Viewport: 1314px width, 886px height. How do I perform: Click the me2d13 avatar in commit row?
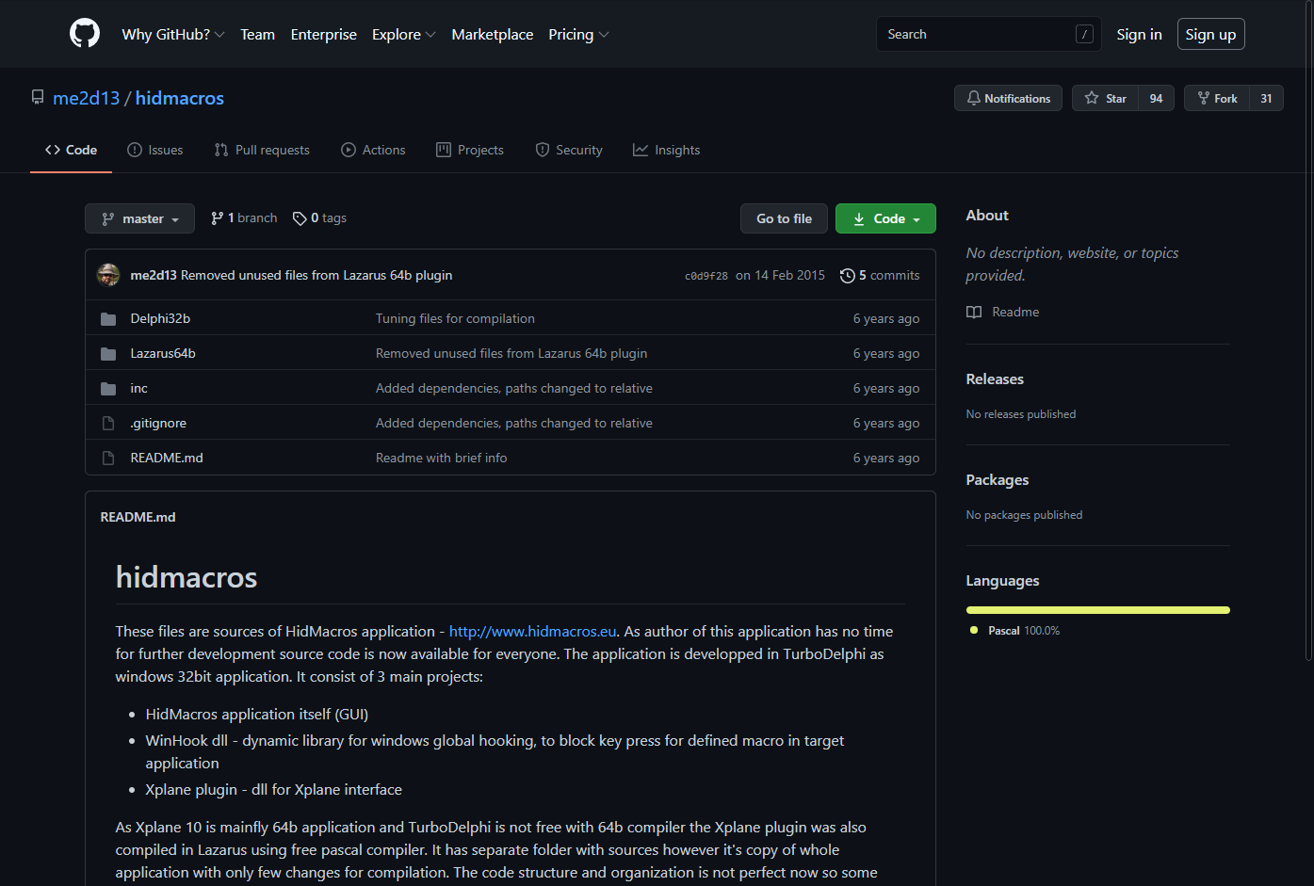[108, 275]
